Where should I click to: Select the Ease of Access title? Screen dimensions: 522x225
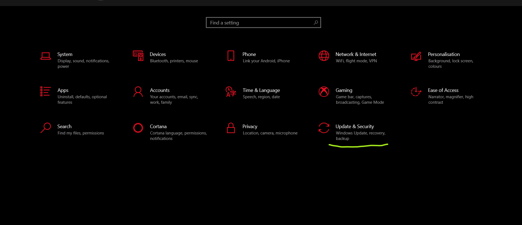443,90
